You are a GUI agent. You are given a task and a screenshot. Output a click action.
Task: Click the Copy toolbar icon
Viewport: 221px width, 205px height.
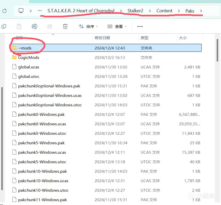pyautogui.click(x=4, y=26)
